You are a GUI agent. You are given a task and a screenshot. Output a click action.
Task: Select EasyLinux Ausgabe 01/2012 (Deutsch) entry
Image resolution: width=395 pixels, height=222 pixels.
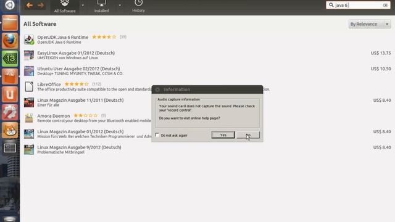pos(207,55)
